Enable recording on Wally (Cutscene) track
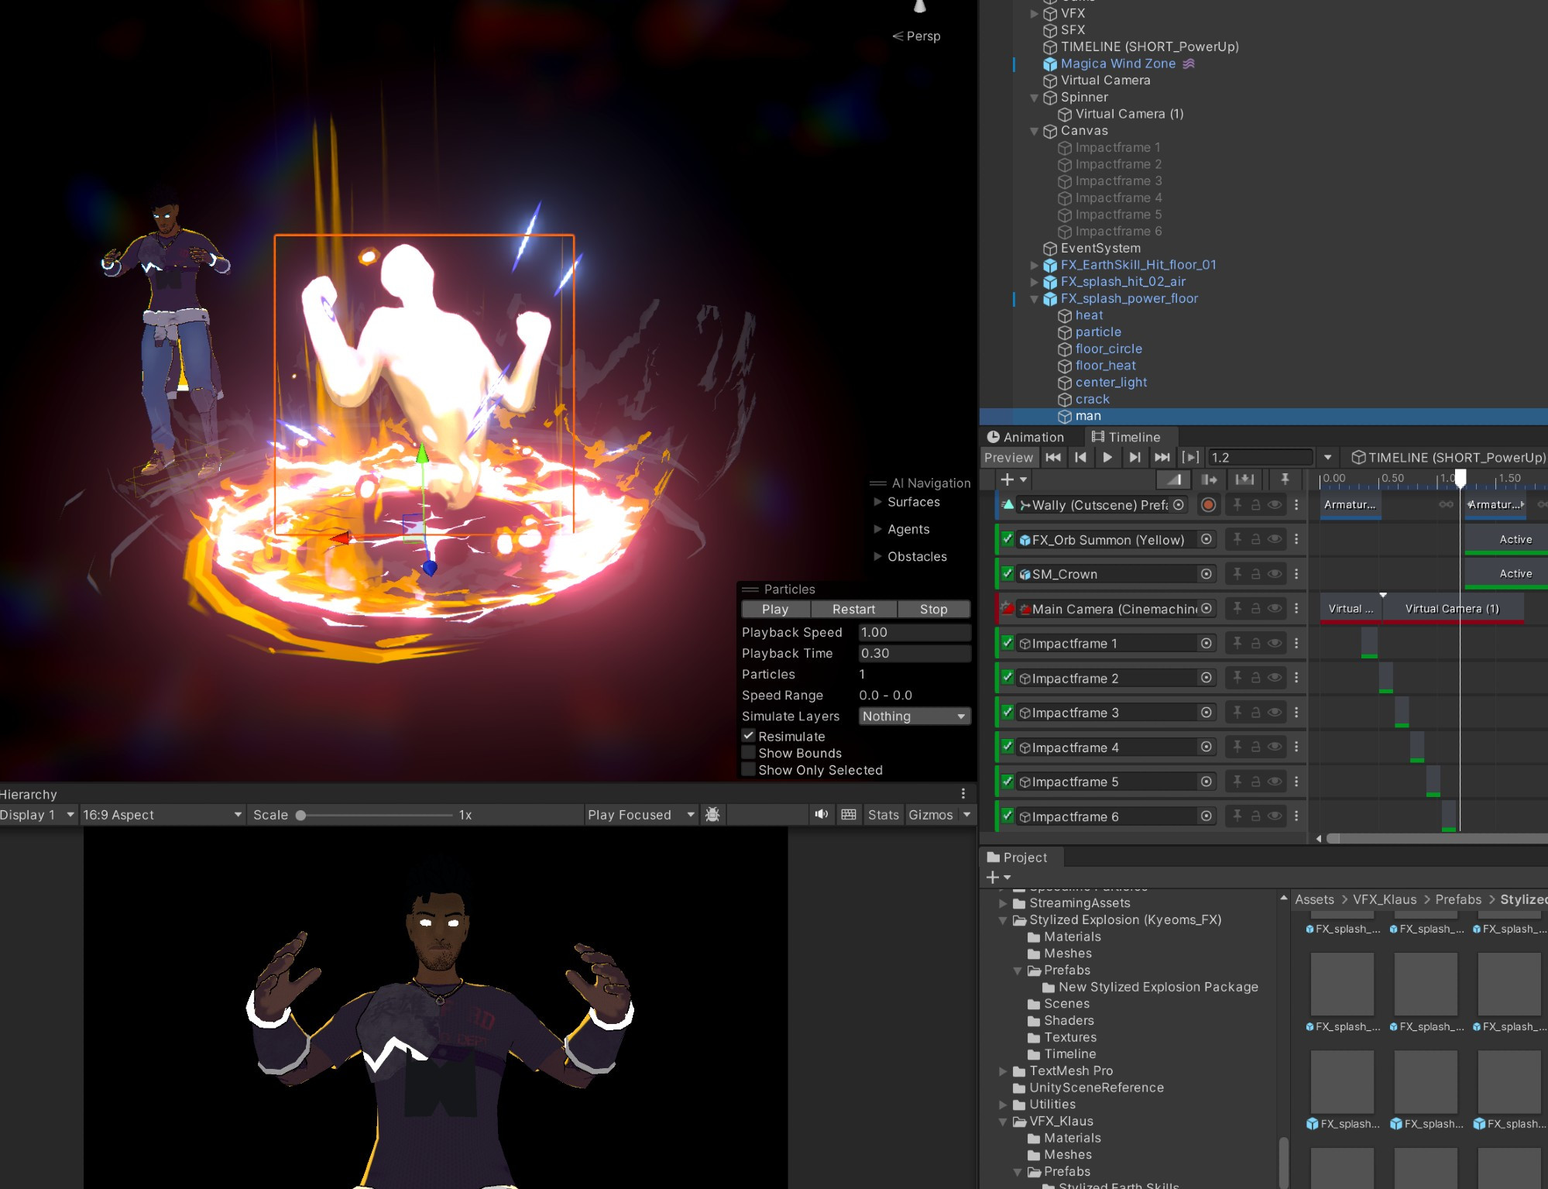 pyautogui.click(x=1208, y=505)
